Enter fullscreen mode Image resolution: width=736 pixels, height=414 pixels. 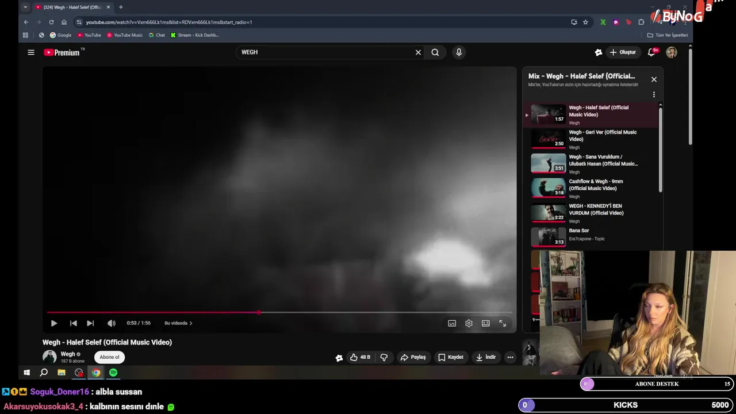[x=503, y=323]
